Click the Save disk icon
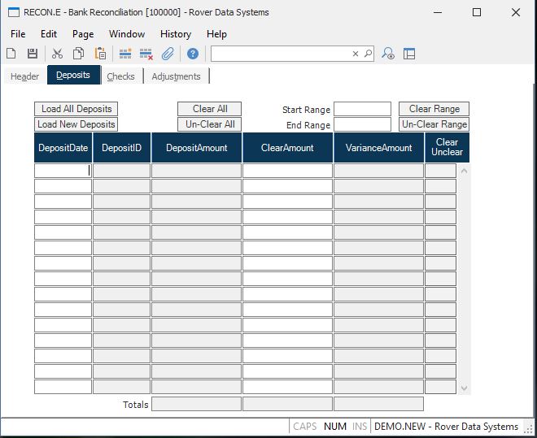The width and height of the screenshot is (537, 438). click(x=33, y=54)
